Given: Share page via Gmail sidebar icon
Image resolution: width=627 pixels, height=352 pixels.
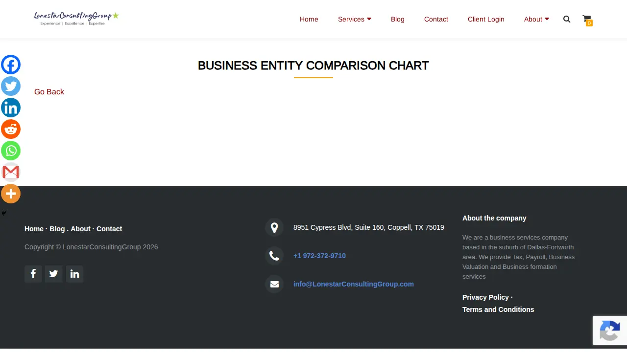Looking at the screenshot, I should tap(11, 172).
